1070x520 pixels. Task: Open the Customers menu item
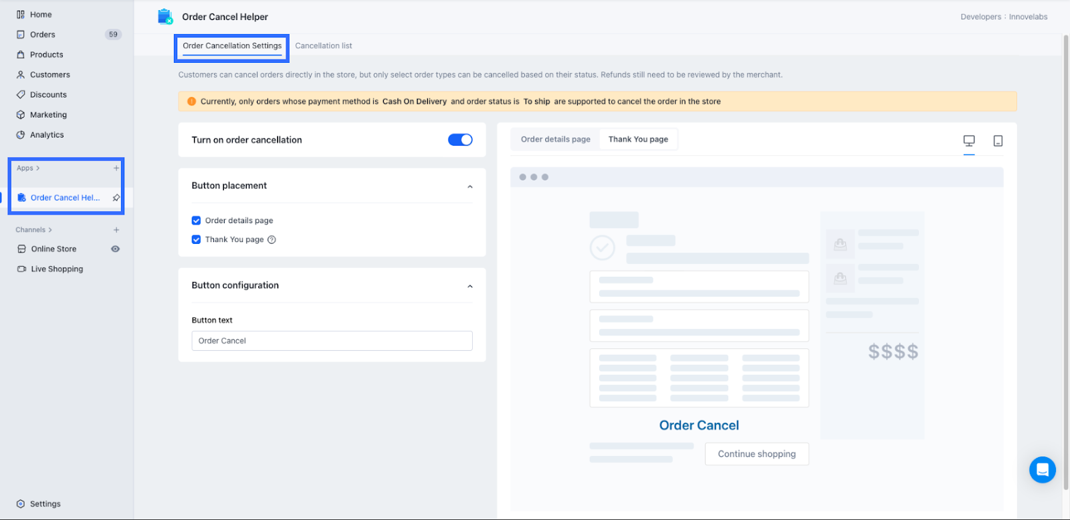(50, 75)
